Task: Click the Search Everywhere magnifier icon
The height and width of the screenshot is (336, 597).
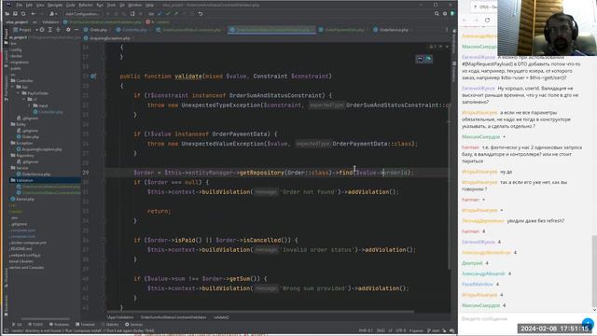Action: [x=437, y=14]
